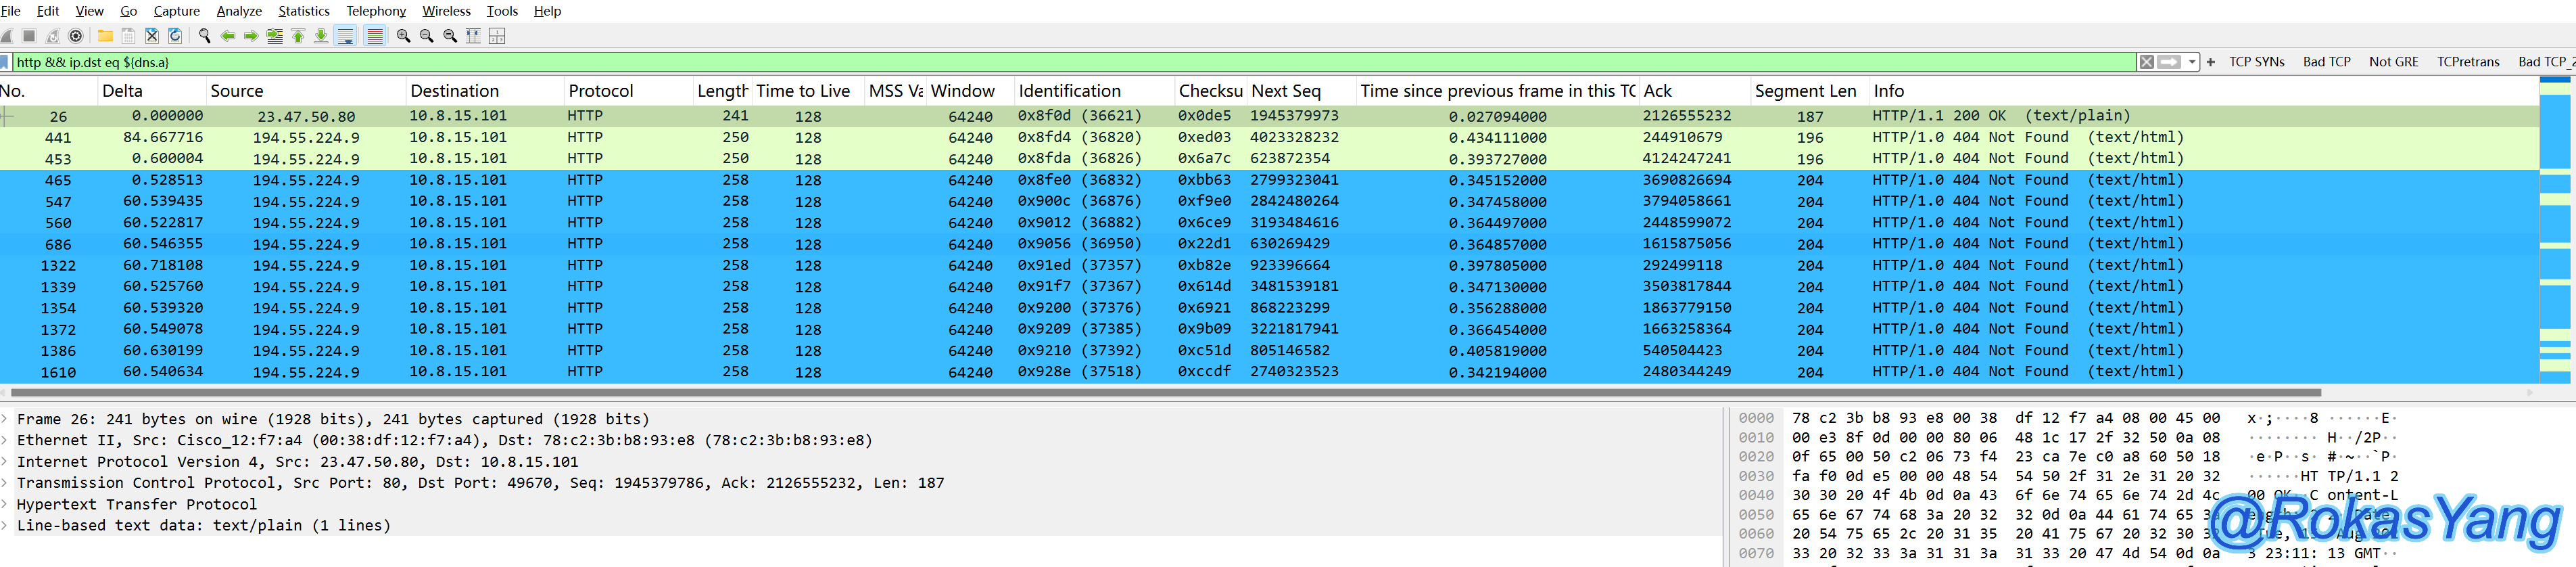Image resolution: width=2576 pixels, height=567 pixels.
Task: Open the display filter history dropdown
Action: click(x=2192, y=62)
